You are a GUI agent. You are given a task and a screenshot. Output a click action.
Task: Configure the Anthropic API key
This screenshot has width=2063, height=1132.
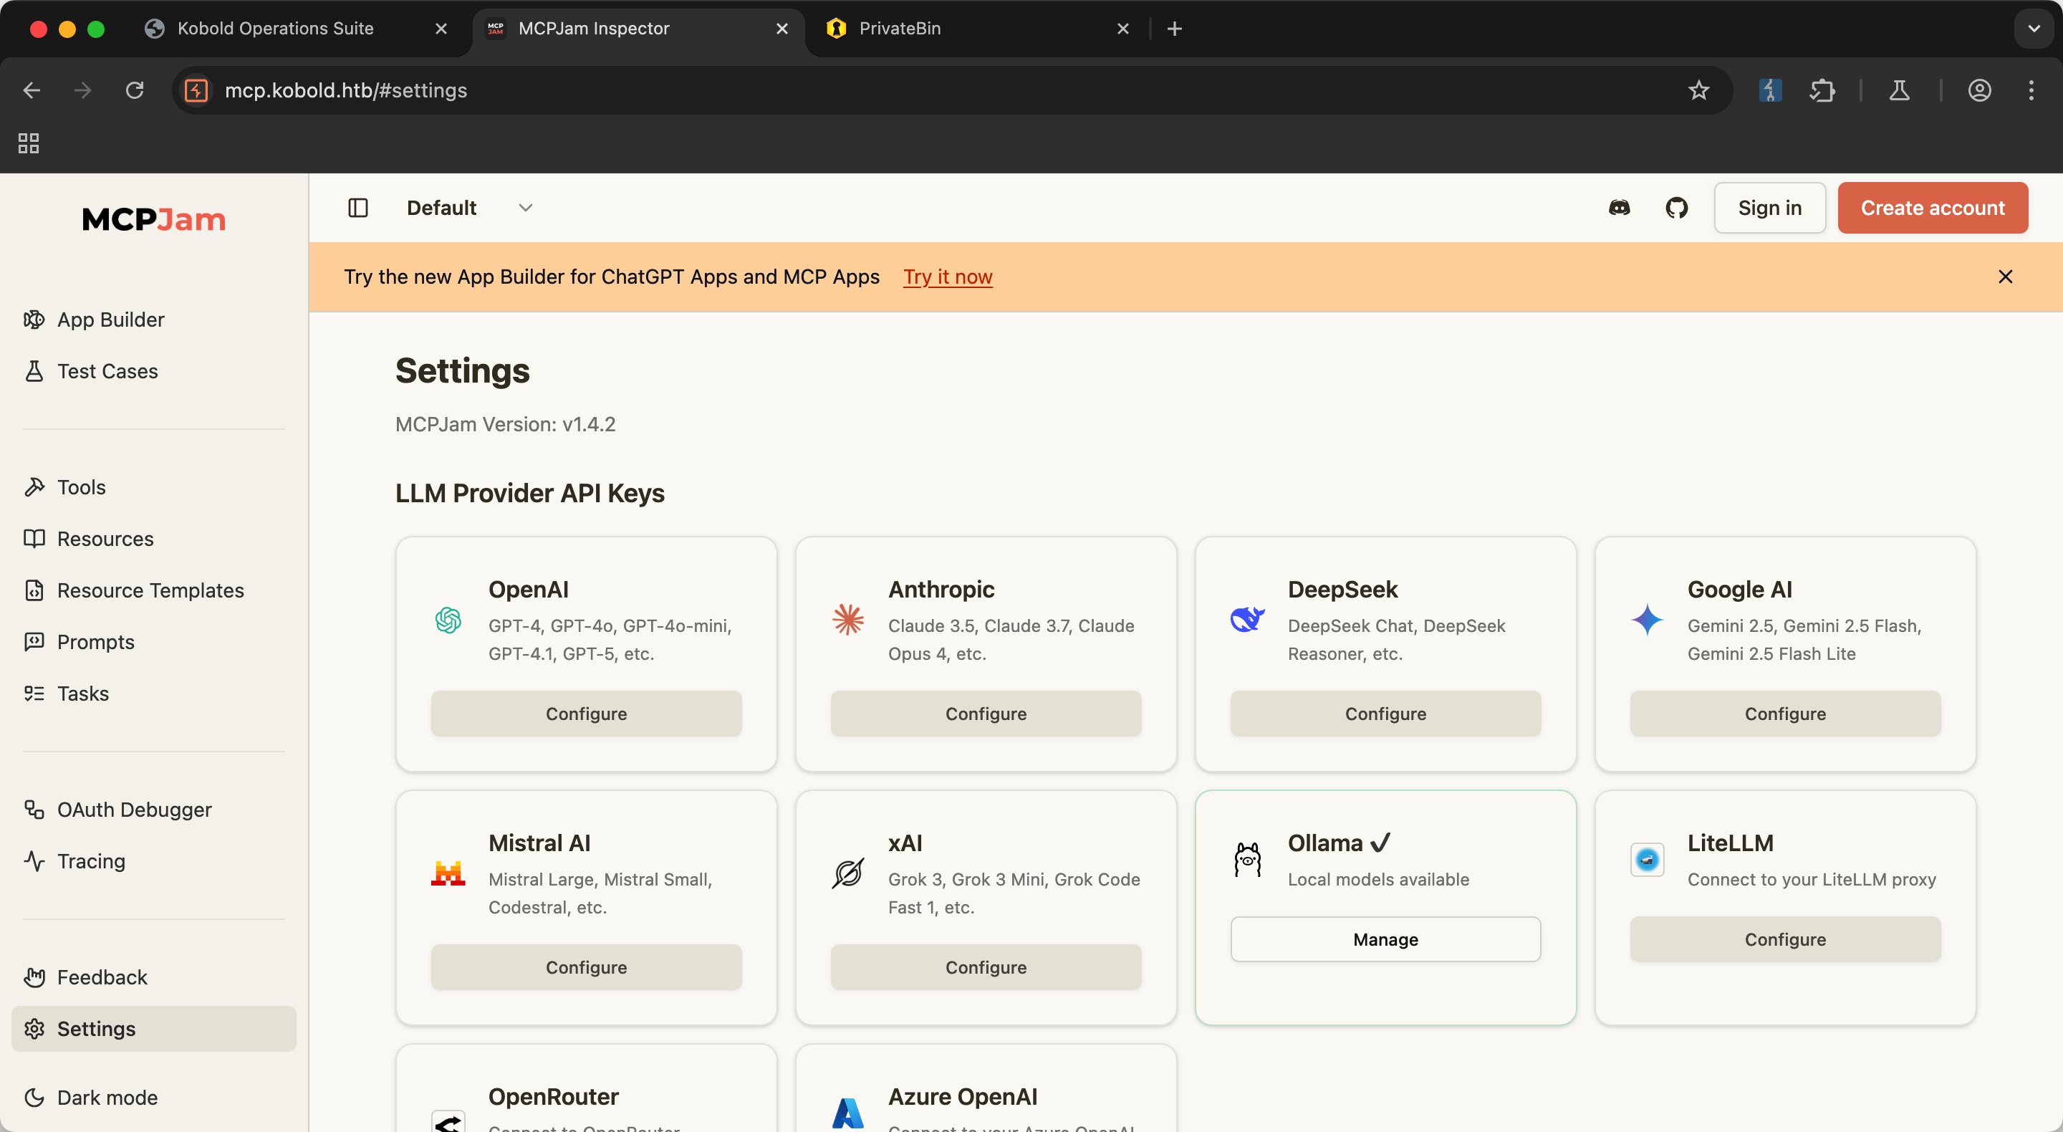[986, 714]
